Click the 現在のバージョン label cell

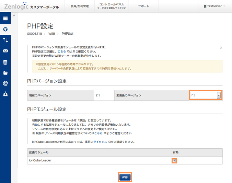click(61, 95)
